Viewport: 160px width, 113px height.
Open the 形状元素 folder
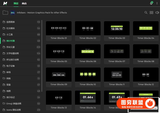coord(11,47)
